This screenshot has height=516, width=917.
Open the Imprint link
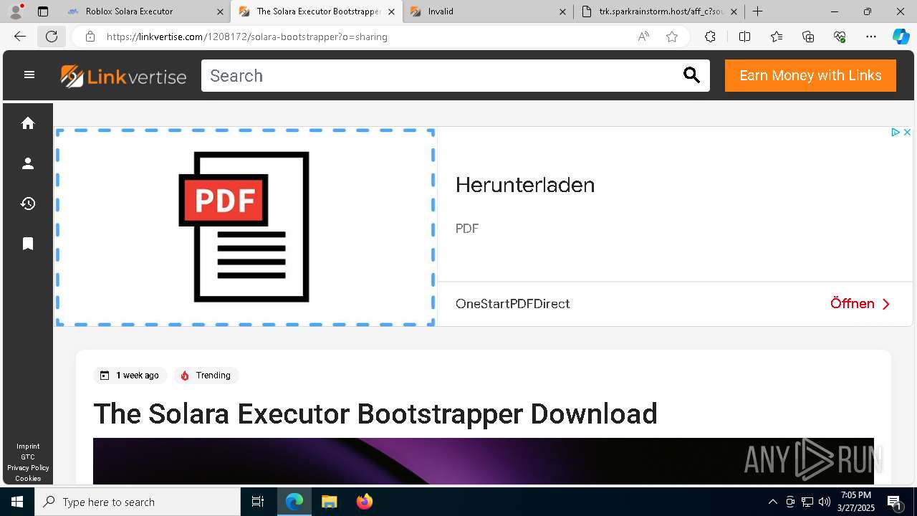28,446
